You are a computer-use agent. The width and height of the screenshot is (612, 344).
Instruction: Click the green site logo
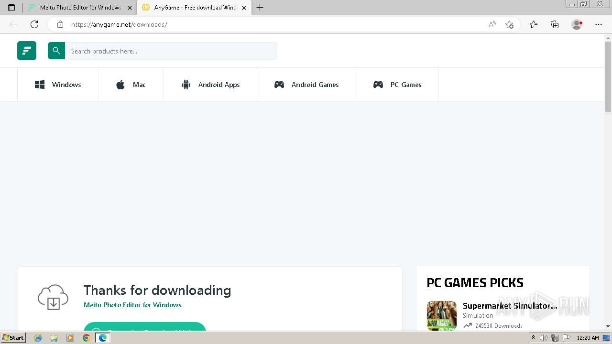click(27, 51)
